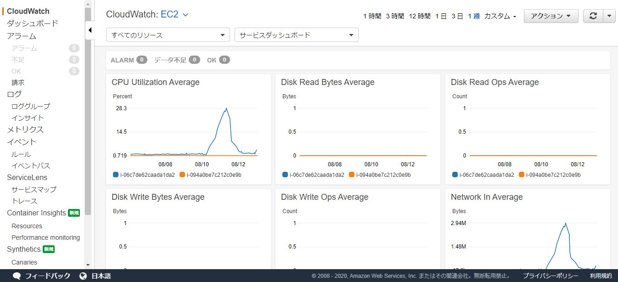Click the refresh icon button
The width and height of the screenshot is (618, 282).
tap(593, 16)
